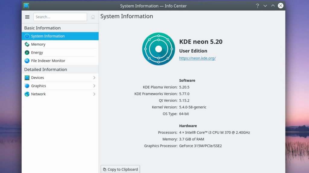Click the User Edition text
Screen dimensions: 309x173
point(193,51)
